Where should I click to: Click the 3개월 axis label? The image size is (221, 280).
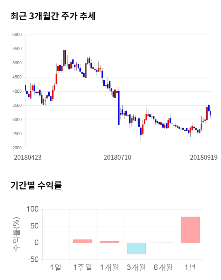click(136, 267)
